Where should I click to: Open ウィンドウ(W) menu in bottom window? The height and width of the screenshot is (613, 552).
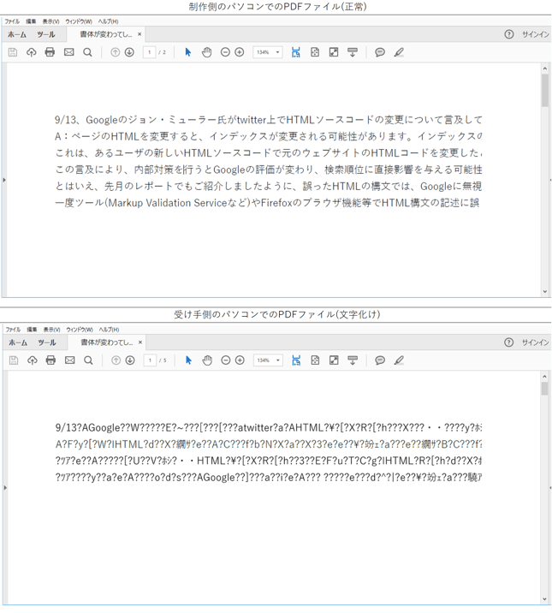pyautogui.click(x=80, y=330)
